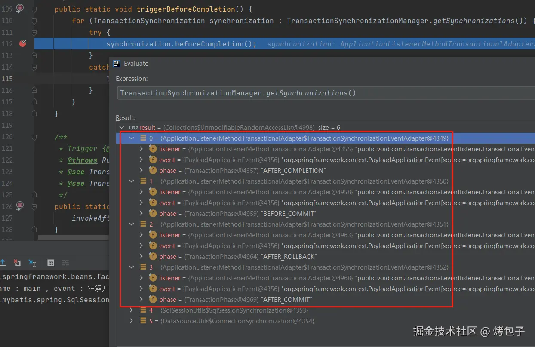Image resolution: width=535 pixels, height=347 pixels.
Task: Collapse the result root node
Action: point(122,128)
